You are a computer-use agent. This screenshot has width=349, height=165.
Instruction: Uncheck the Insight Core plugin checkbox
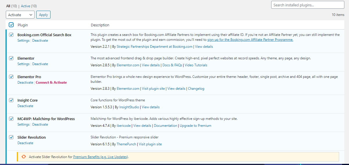pyautogui.click(x=11, y=100)
